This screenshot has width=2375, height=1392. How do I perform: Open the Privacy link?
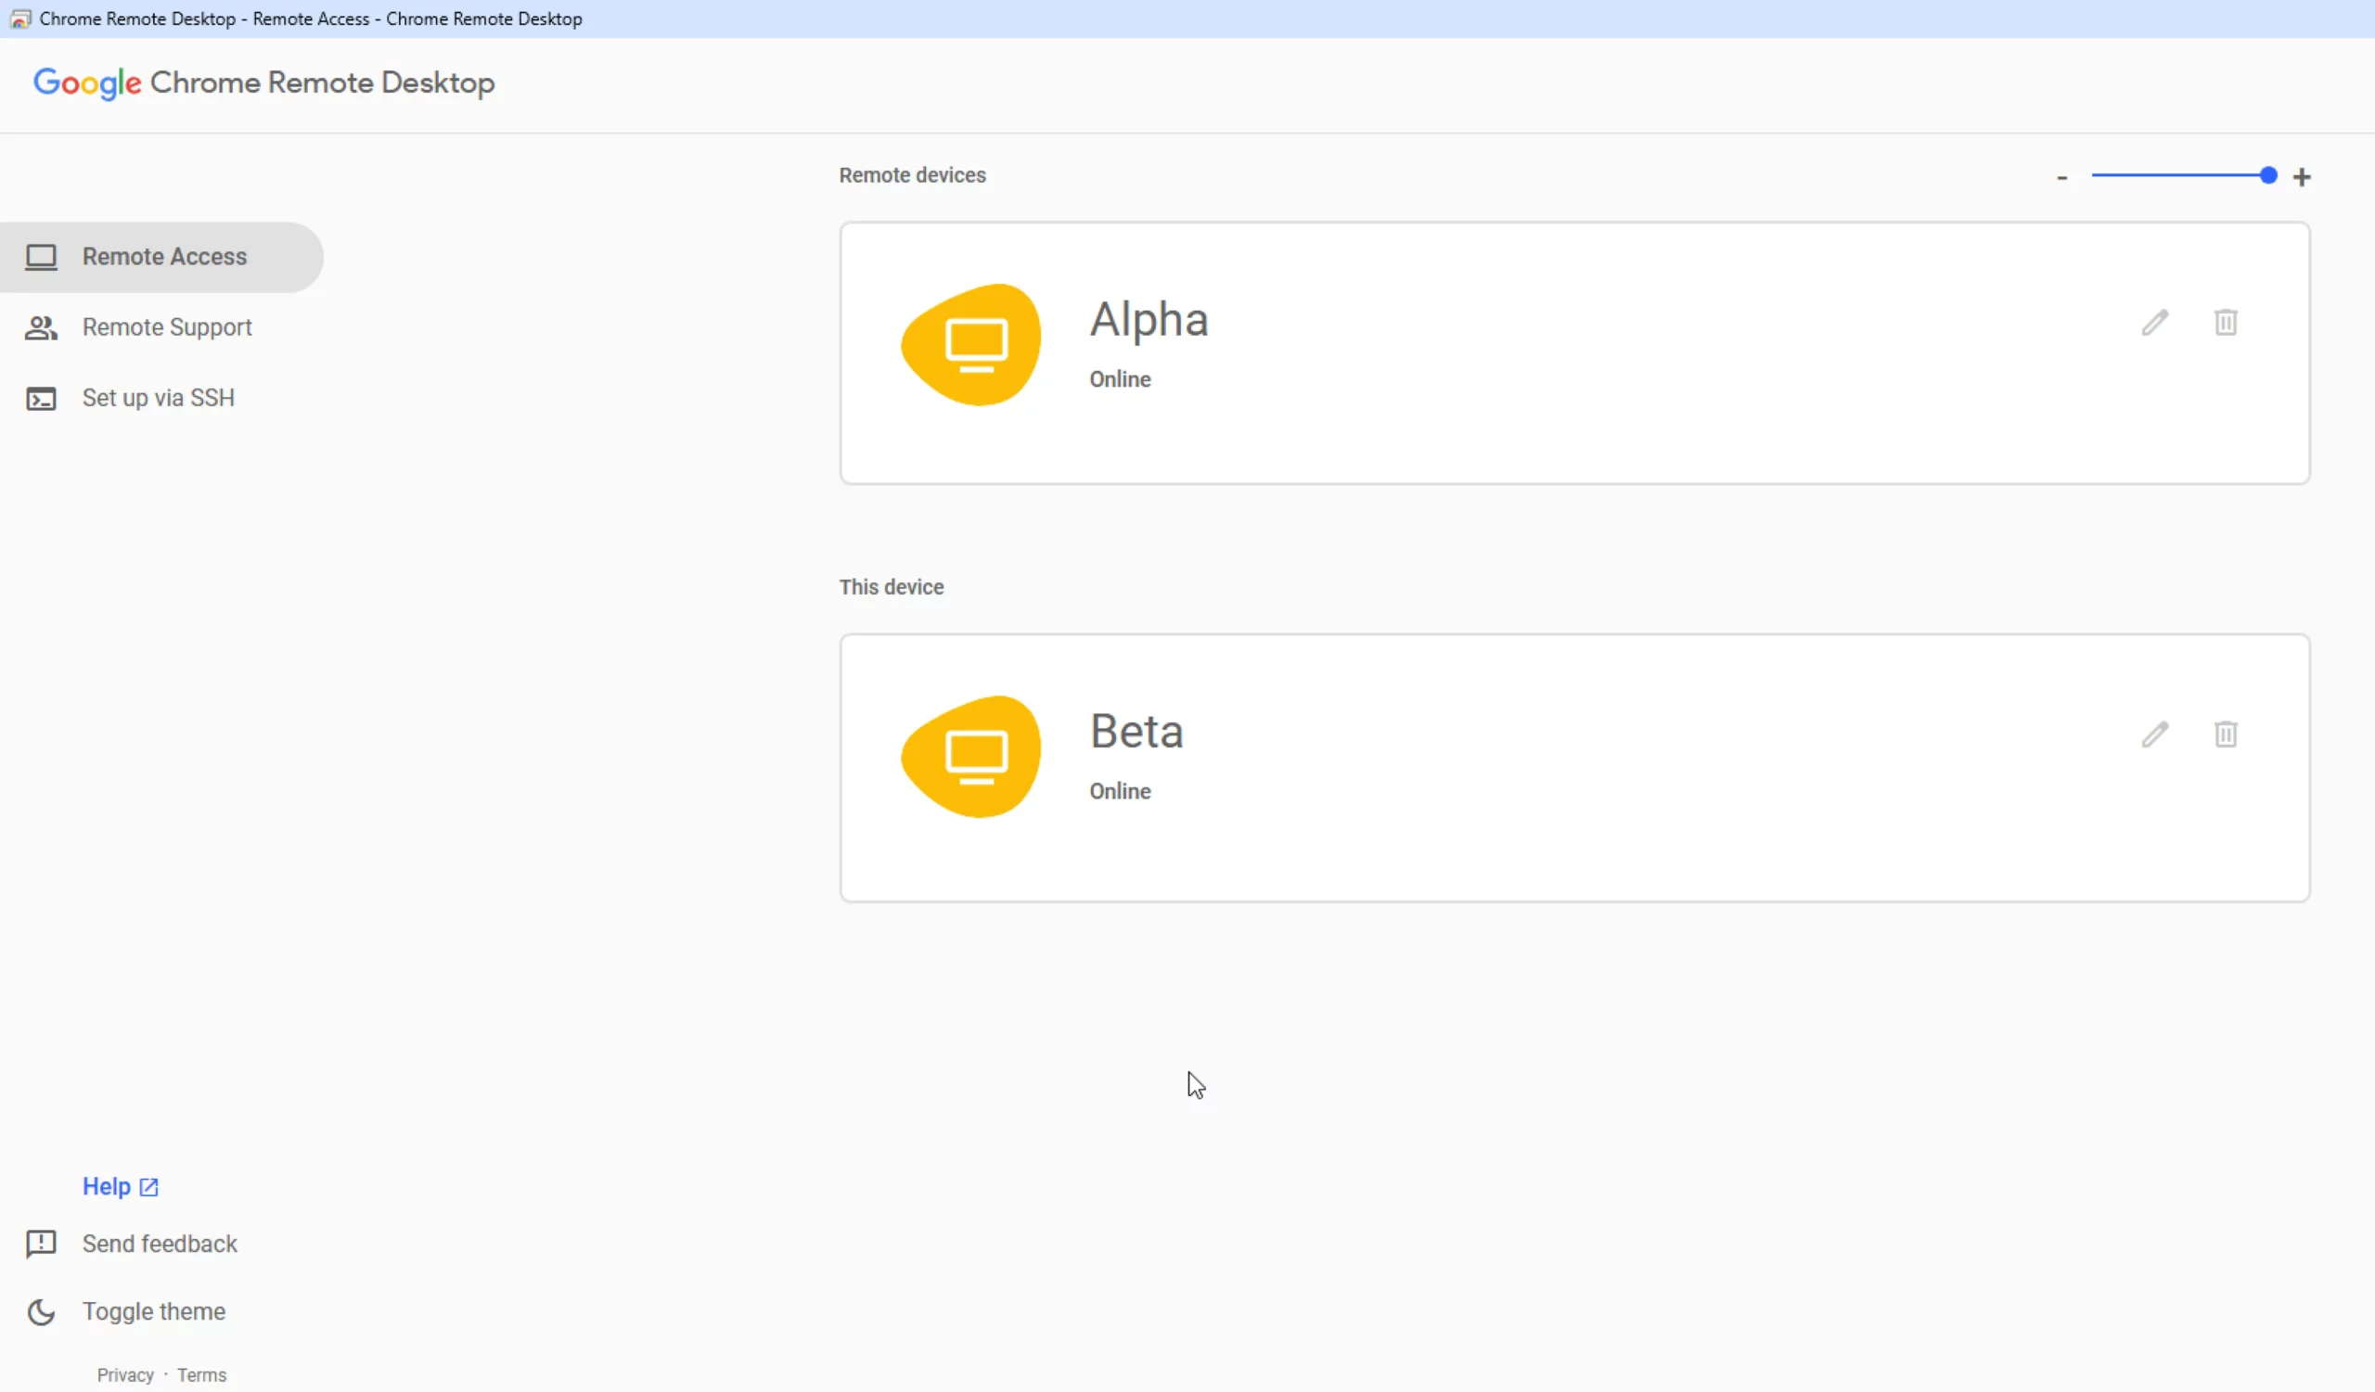(x=125, y=1375)
